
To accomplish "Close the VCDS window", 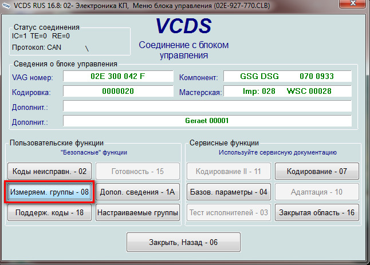I will [x=353, y=4].
